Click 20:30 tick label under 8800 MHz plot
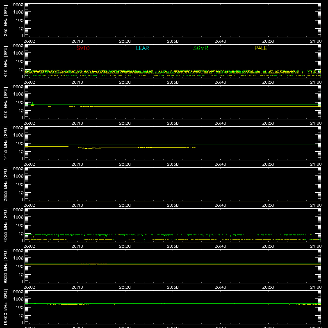Screen dimensions: 328x328 [x=173, y=287]
